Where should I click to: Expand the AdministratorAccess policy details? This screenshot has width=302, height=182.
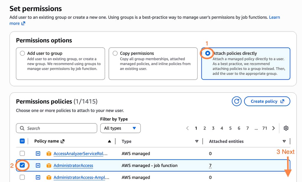(38, 166)
